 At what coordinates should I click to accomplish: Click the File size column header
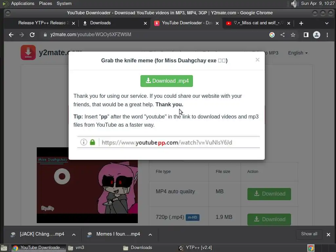pyautogui.click(x=223, y=172)
